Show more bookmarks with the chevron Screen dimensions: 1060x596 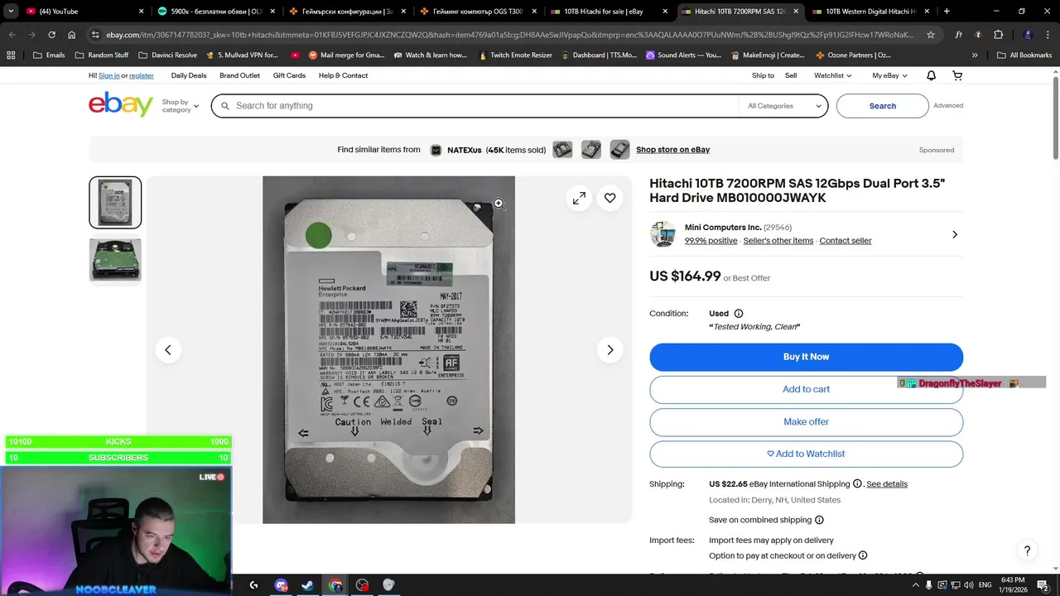pyautogui.click(x=975, y=55)
